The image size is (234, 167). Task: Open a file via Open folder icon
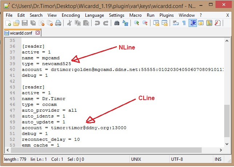[16, 23]
